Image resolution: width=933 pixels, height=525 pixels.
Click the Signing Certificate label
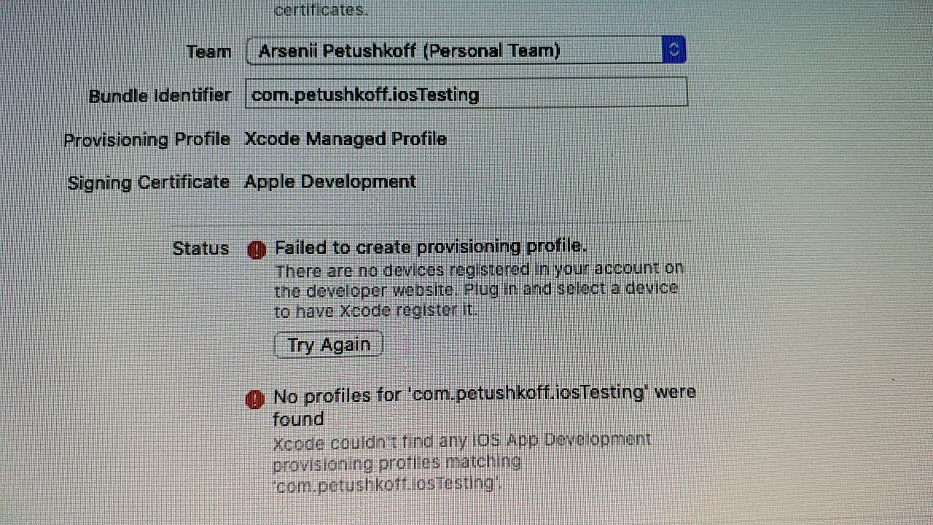[x=148, y=182]
